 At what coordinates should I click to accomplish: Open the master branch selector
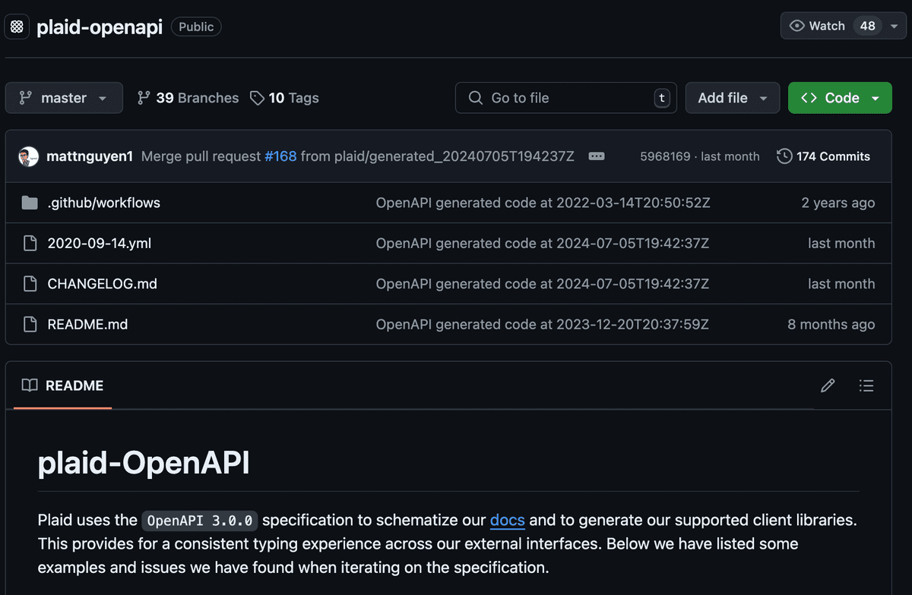(x=64, y=97)
